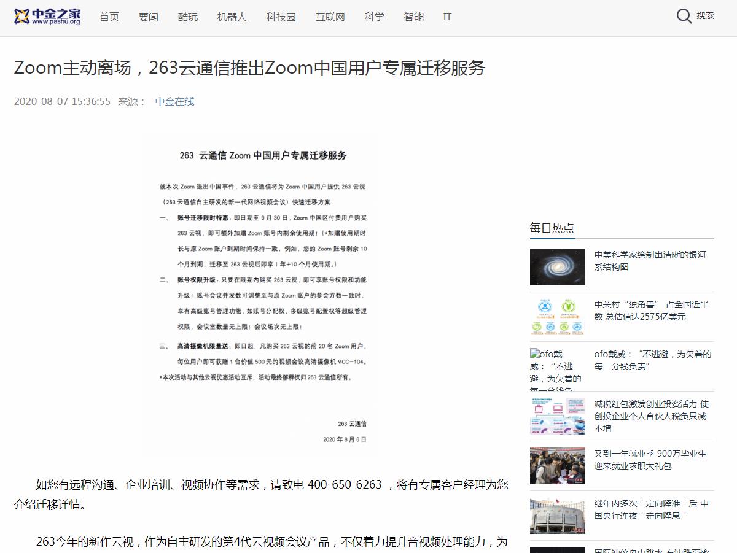Open the 要闻 section
Screen dimensions: 737x553
tap(149, 17)
